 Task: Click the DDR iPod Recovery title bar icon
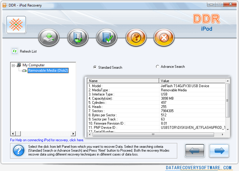pyautogui.click(x=5, y=5)
